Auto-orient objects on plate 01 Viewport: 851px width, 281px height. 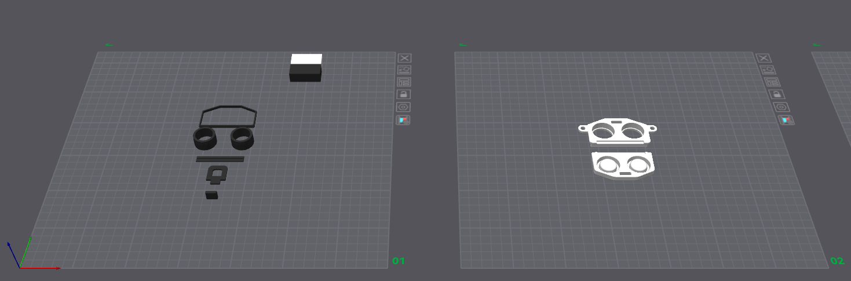404,70
